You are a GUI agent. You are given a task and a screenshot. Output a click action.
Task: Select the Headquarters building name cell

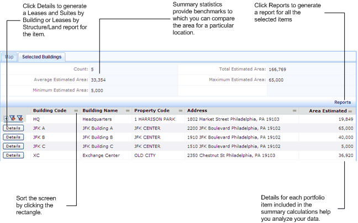pyautogui.click(x=97, y=119)
